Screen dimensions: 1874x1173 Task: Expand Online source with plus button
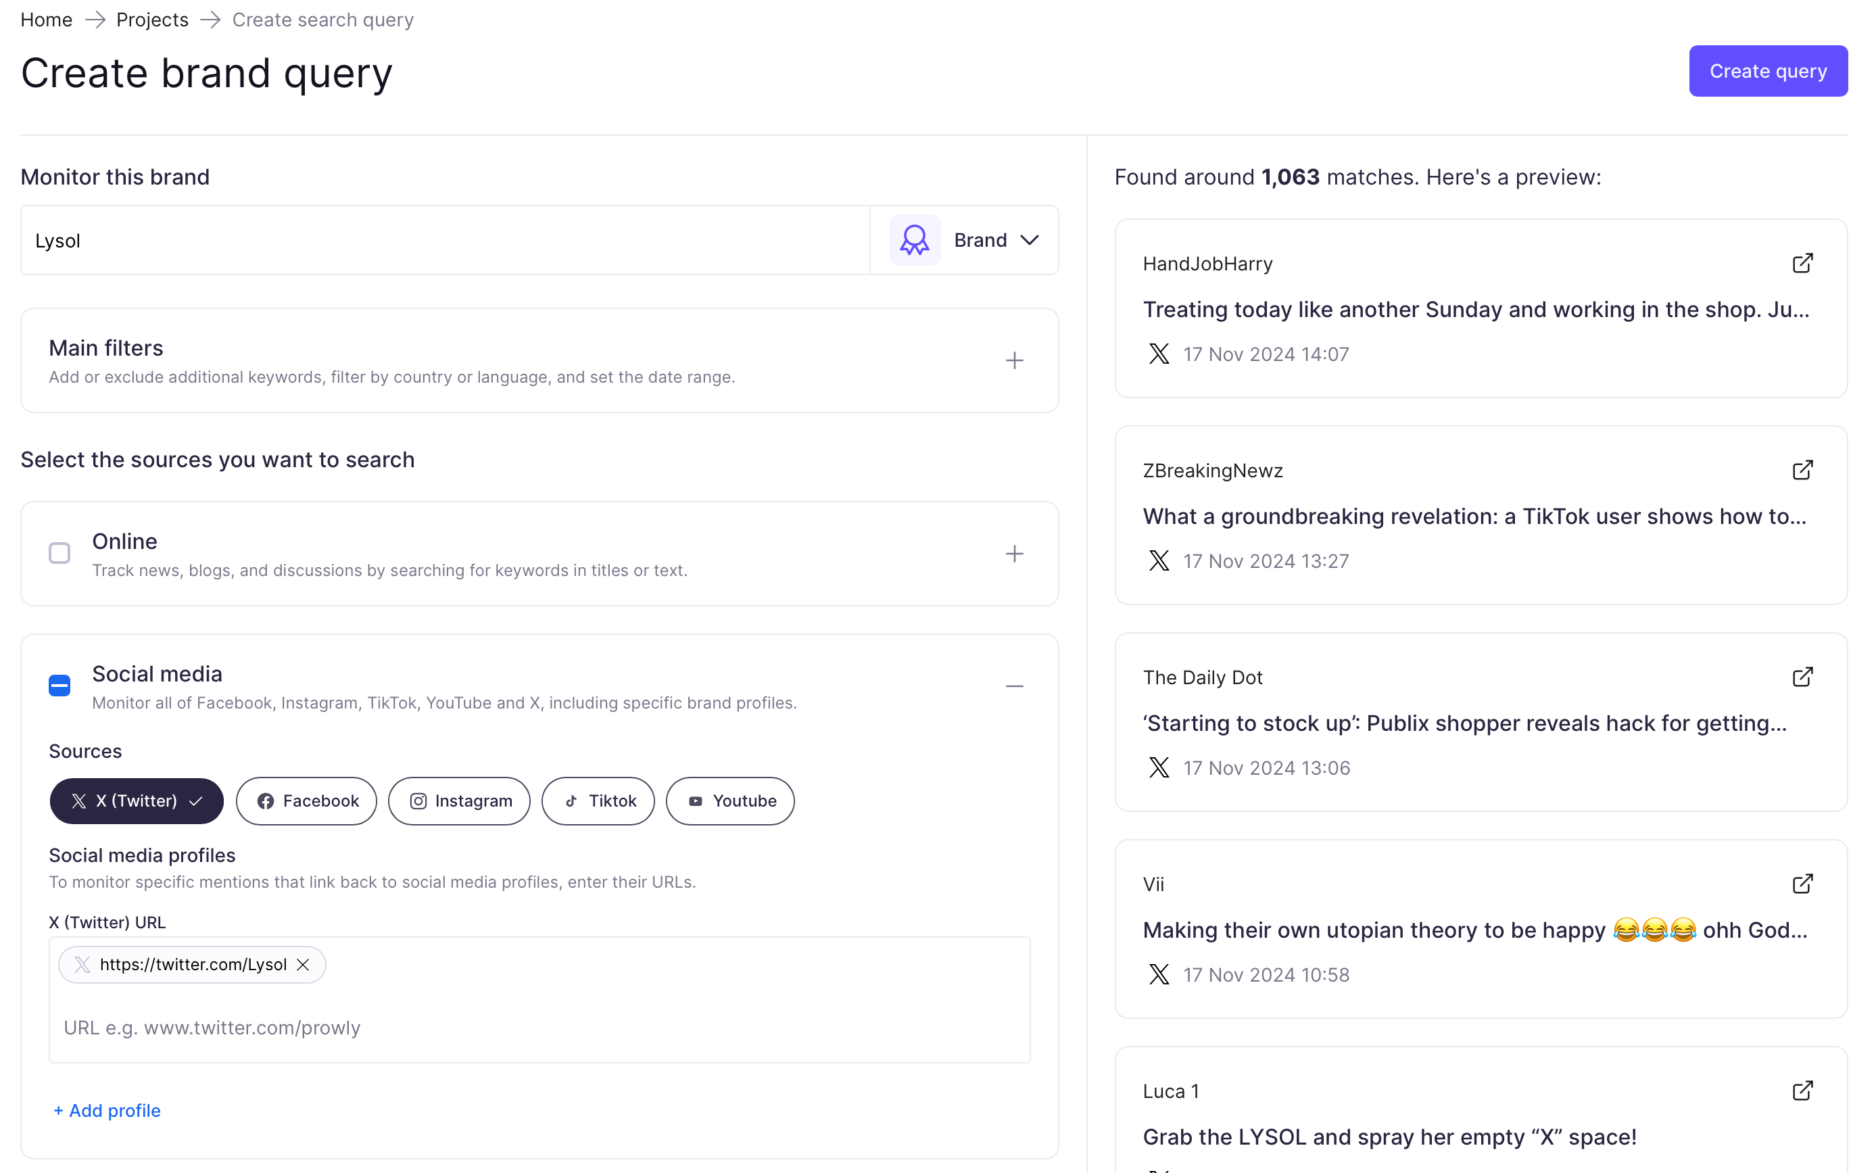tap(1013, 553)
